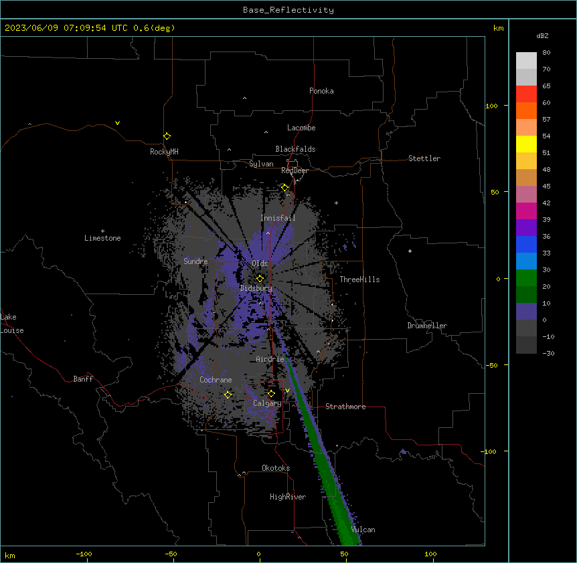Screen dimensions: 577x563
Task: Click the yellow diamond marker below Cochrane
Action: coord(228,395)
